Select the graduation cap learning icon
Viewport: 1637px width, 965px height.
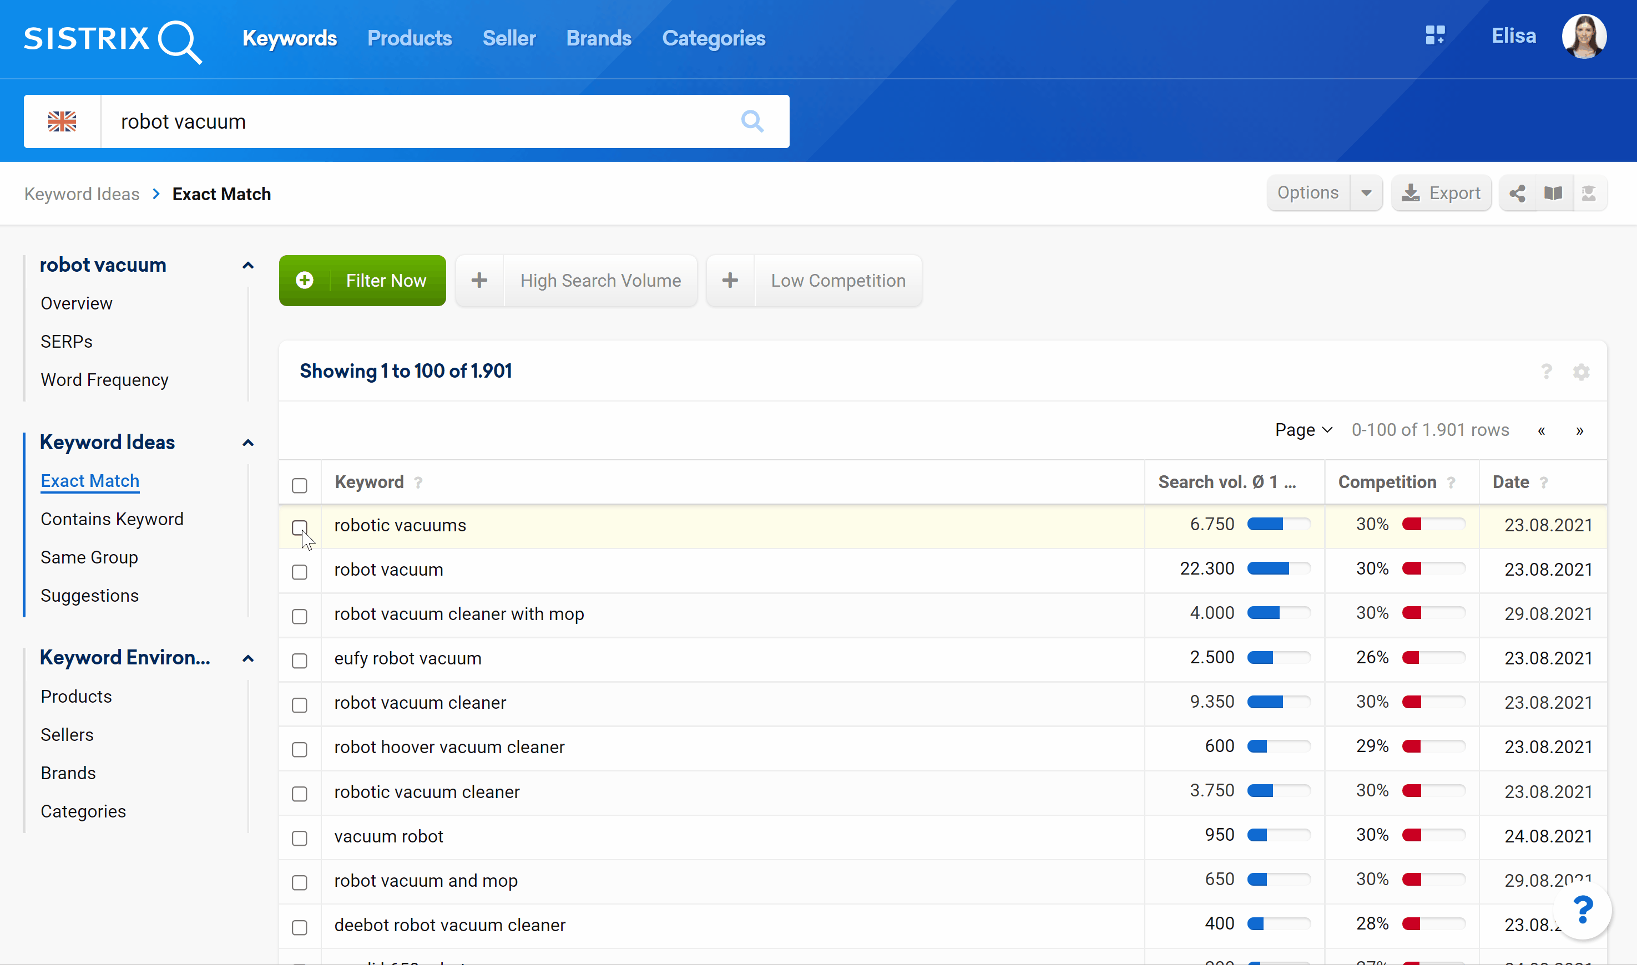coord(1589,193)
